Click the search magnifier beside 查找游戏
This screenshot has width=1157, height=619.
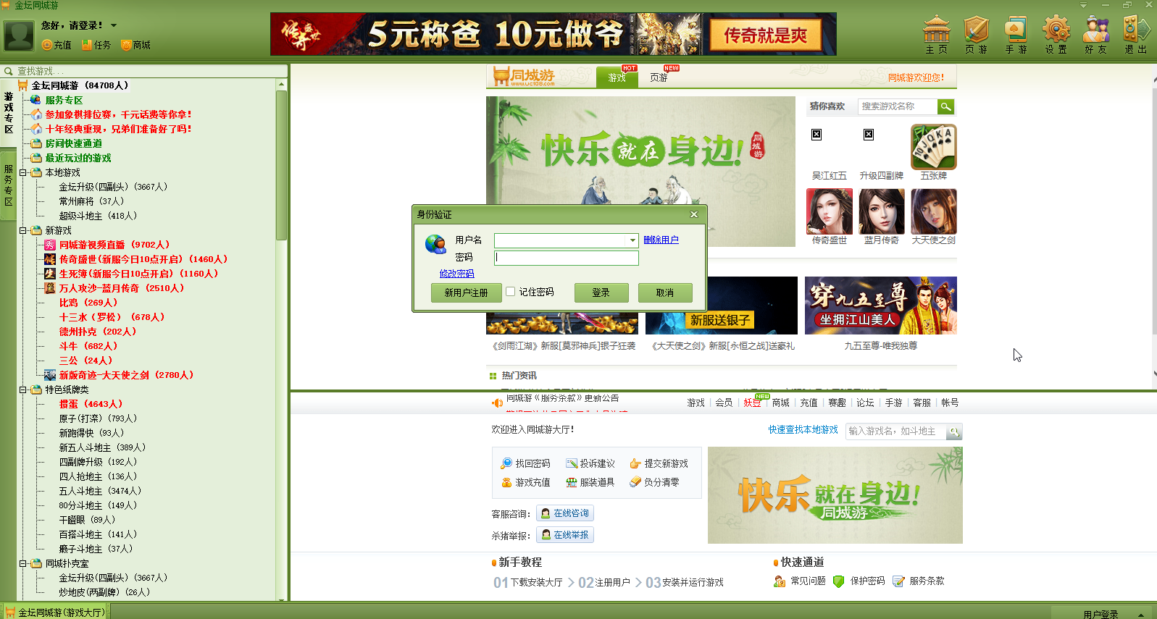tap(9, 71)
